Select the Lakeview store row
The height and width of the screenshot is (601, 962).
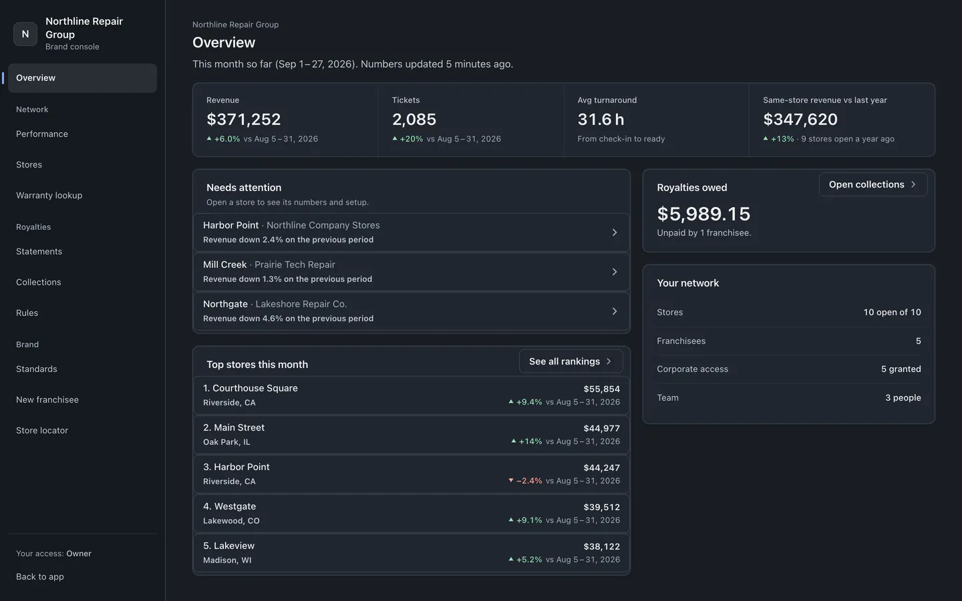click(x=412, y=553)
